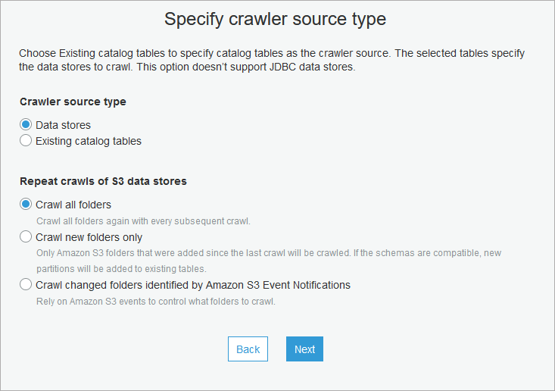Click the 'Amazon S3 Event Notifications' option label
Viewport: 555px width, 391px height.
pos(193,285)
